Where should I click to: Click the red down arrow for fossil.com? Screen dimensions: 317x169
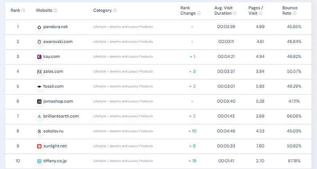[190, 87]
